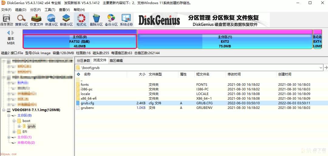Select the locale folder row
Viewport: 328px width, 156px height.
coord(201,94)
